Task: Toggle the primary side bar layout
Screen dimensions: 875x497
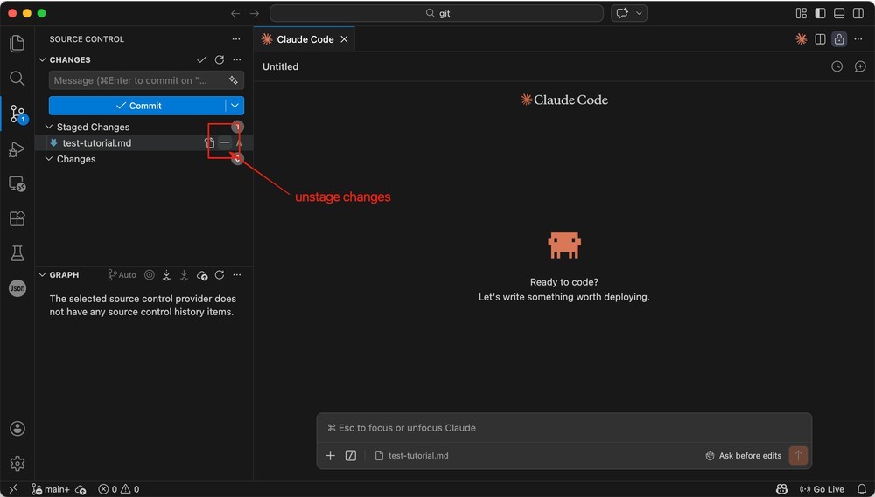Action: (x=820, y=13)
